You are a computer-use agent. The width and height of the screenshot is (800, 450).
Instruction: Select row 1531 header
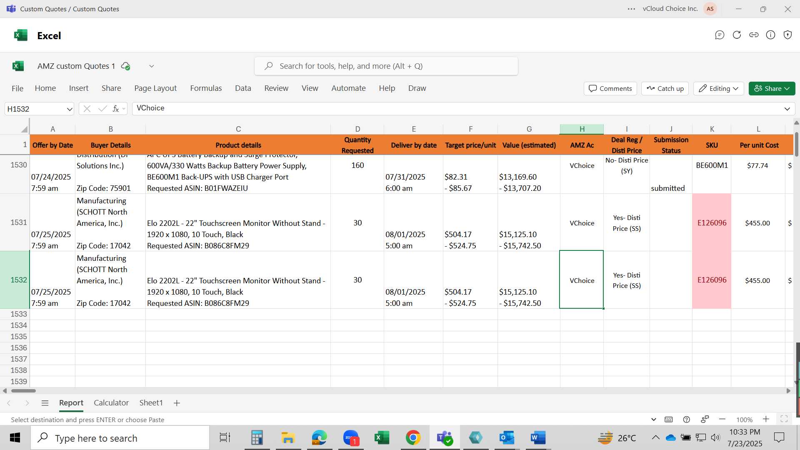[x=15, y=222]
